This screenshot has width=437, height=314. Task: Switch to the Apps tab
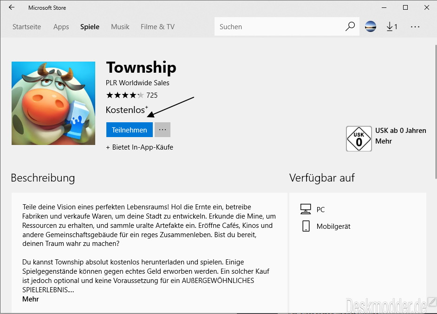pyautogui.click(x=61, y=27)
